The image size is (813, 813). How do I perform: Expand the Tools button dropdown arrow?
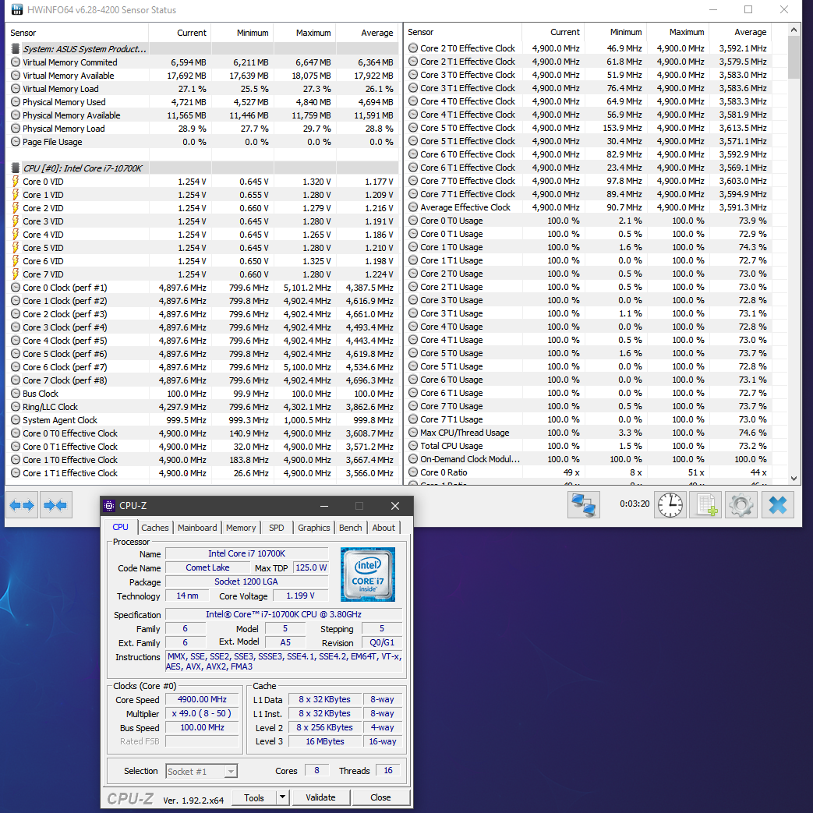click(283, 797)
